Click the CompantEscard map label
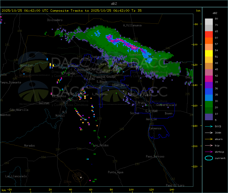 click(166, 105)
